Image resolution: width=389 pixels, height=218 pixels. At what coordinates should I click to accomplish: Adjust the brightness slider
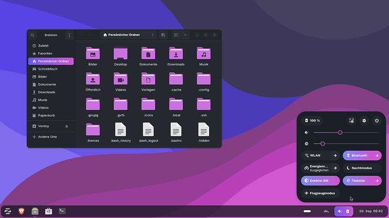click(346, 144)
